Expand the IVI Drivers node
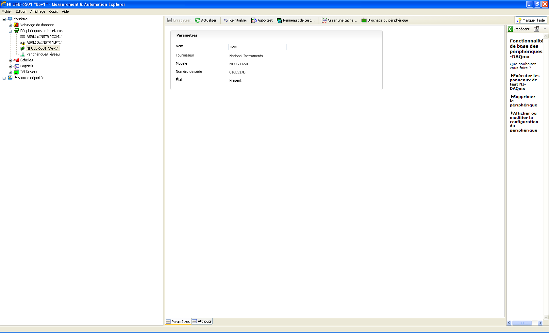Screen dimensions: 549x333 (10, 72)
